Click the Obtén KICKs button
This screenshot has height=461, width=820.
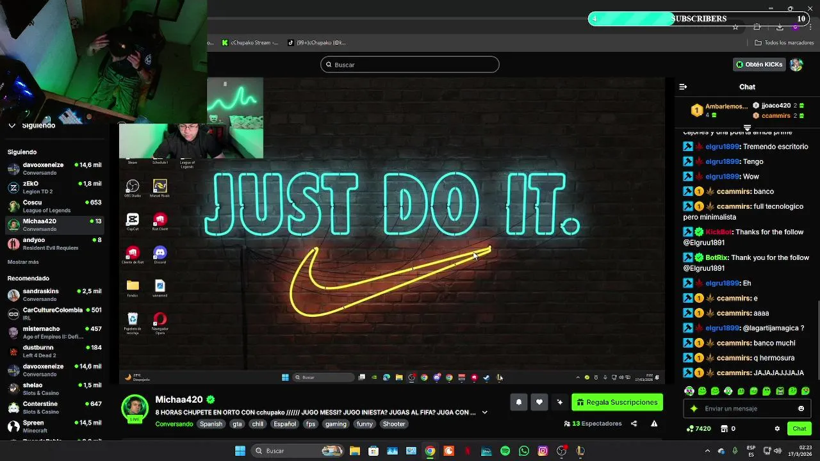(759, 65)
